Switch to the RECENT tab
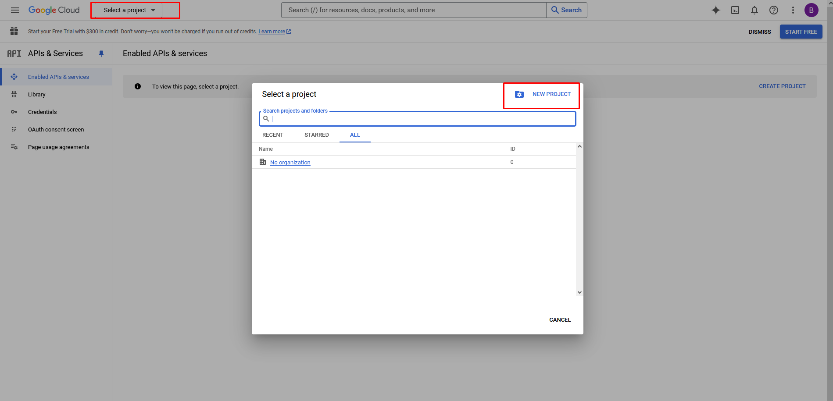The width and height of the screenshot is (833, 401). (x=272, y=135)
